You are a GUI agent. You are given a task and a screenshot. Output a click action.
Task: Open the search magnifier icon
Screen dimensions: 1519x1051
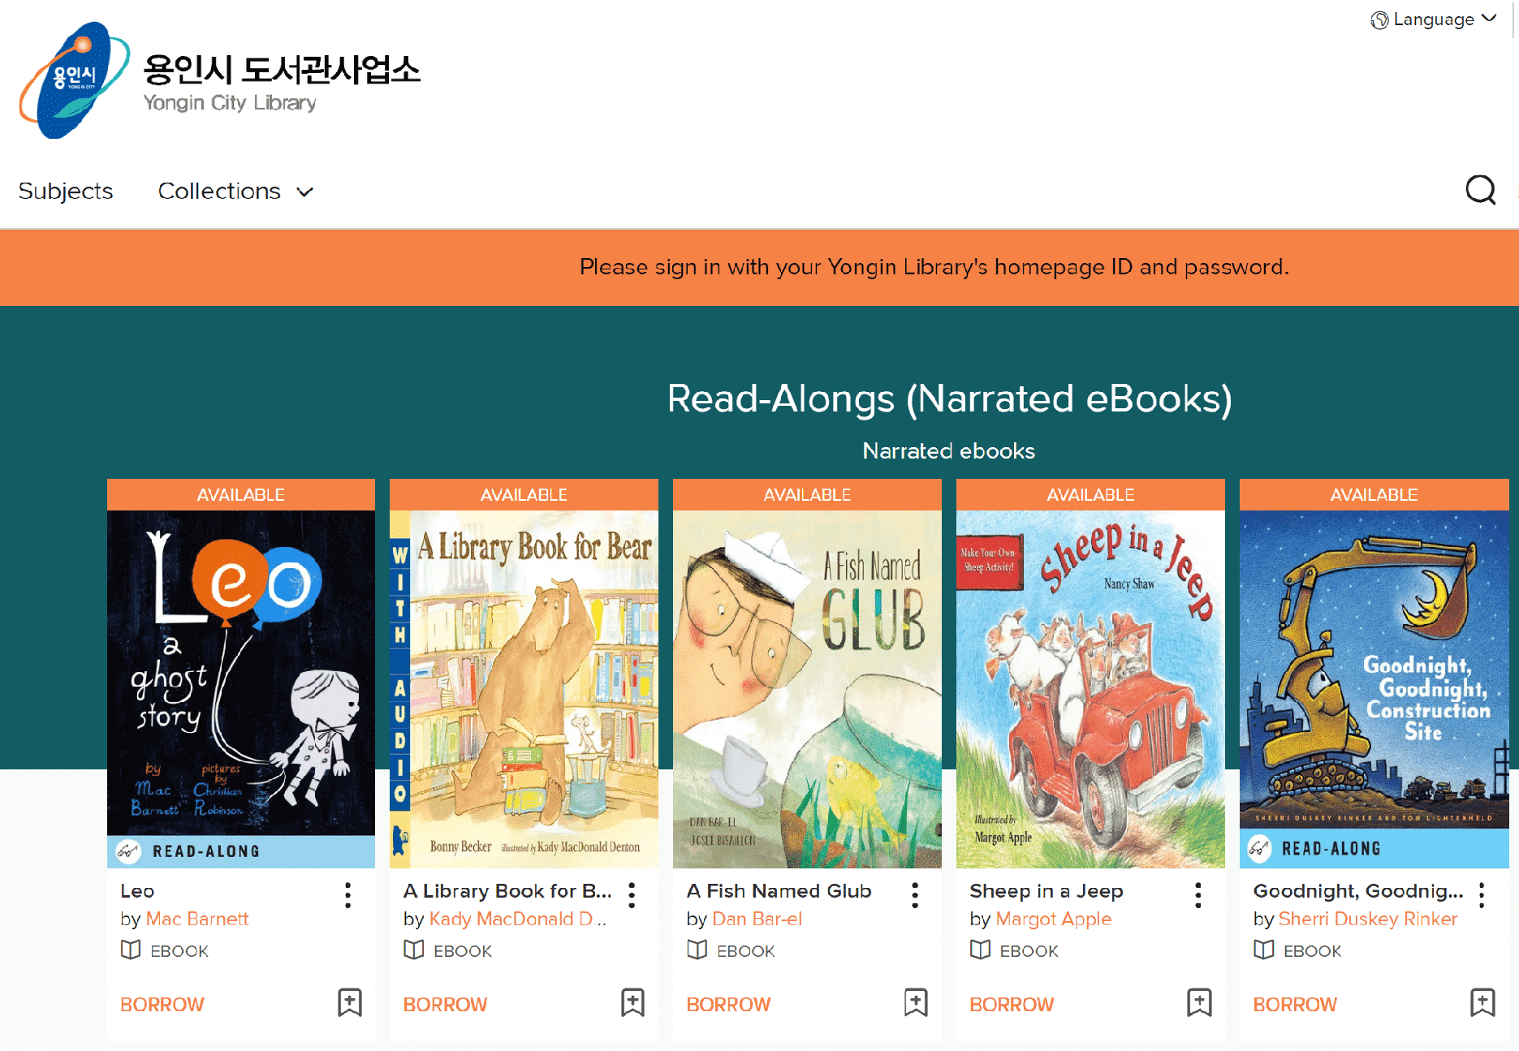(1480, 191)
